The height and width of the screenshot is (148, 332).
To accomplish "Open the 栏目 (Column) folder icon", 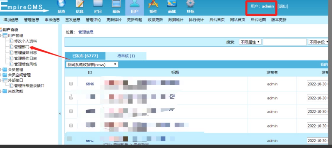I will (x=98, y=3).
